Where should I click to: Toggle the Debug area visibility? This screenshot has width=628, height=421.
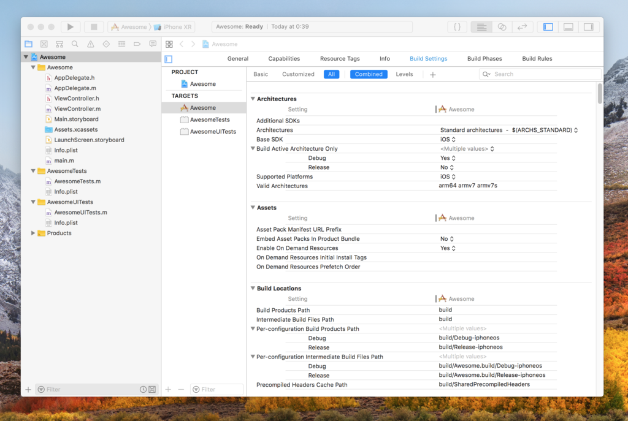click(x=569, y=27)
